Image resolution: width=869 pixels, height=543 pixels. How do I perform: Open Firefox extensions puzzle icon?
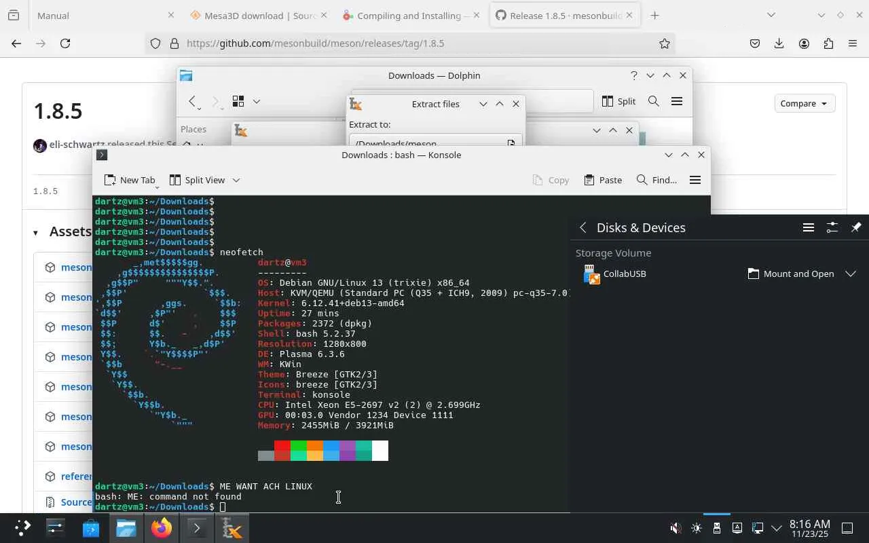click(x=828, y=43)
